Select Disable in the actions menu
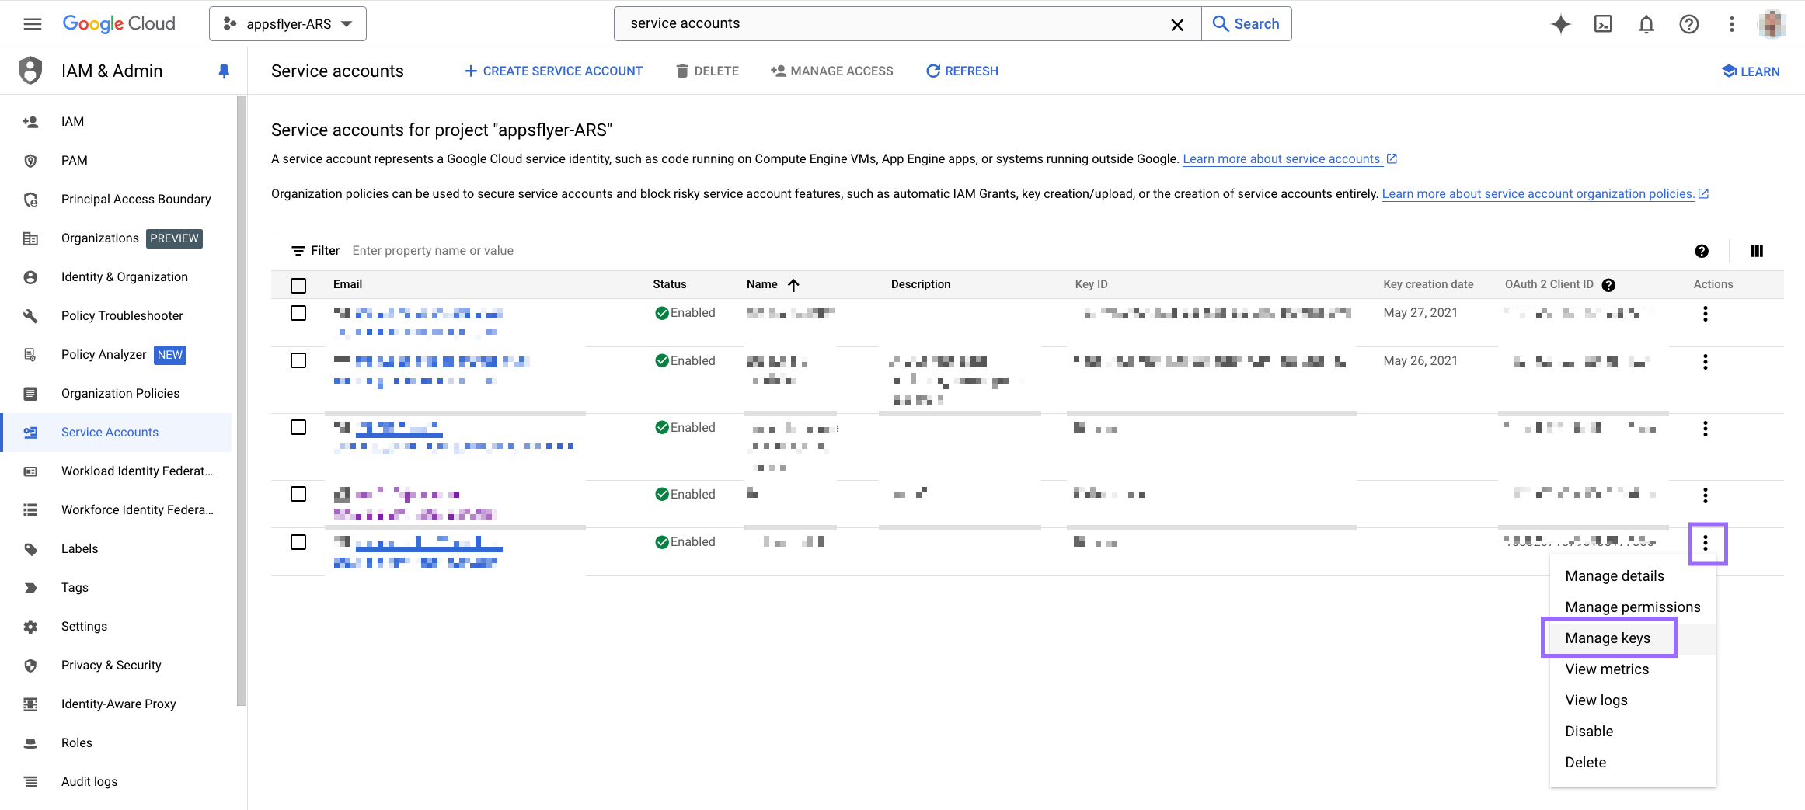Viewport: 1805px width, 810px height. pyautogui.click(x=1589, y=731)
